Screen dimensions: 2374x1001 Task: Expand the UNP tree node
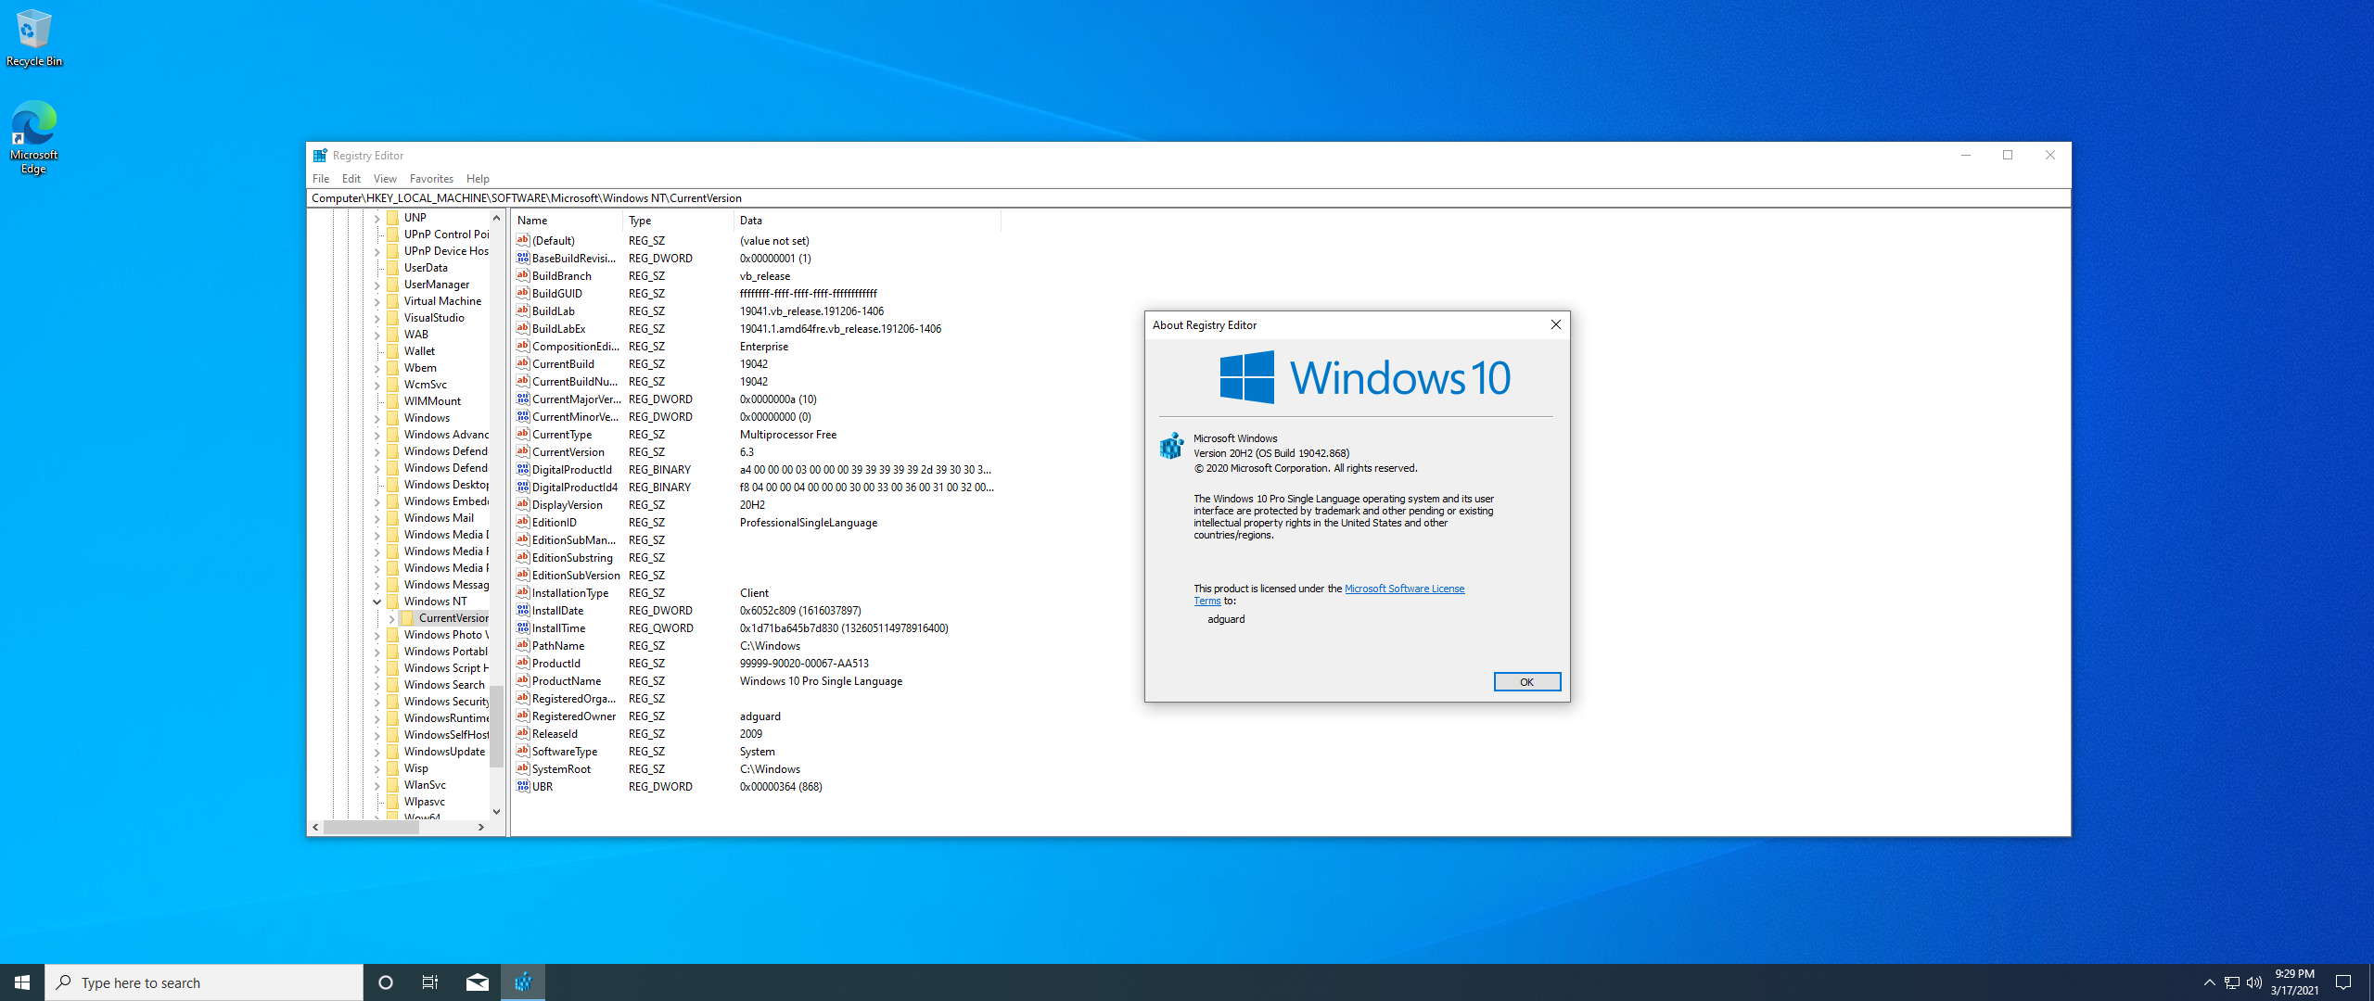point(377,218)
